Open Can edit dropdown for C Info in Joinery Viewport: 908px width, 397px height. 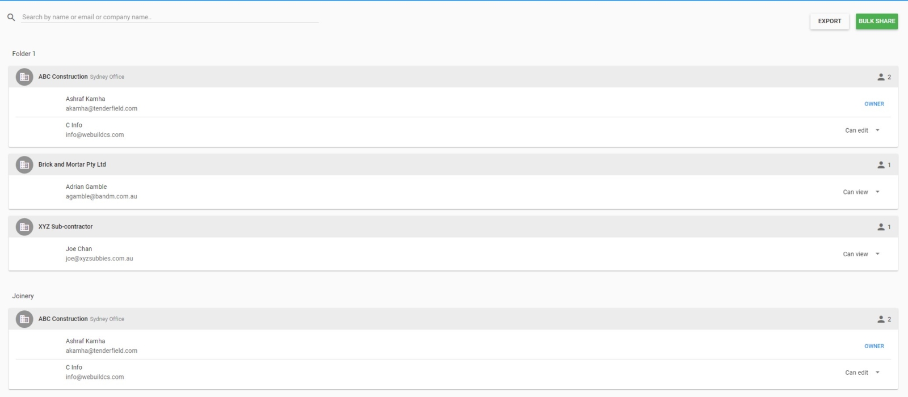point(863,373)
